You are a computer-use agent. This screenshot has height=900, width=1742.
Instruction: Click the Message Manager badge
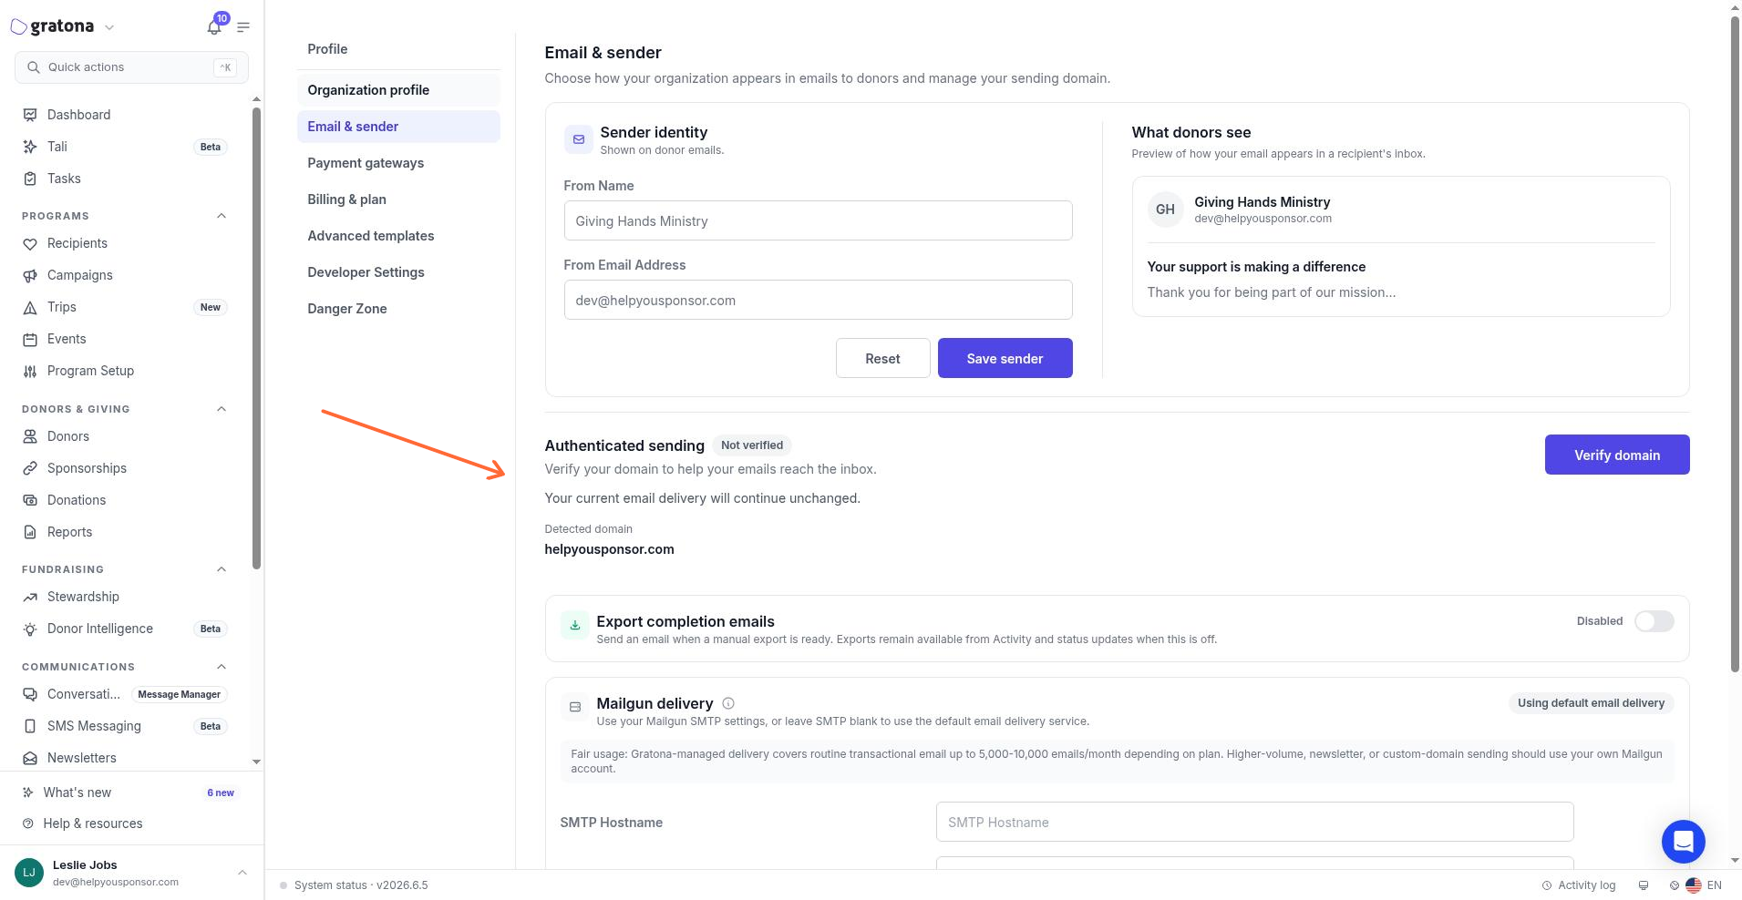(x=179, y=694)
